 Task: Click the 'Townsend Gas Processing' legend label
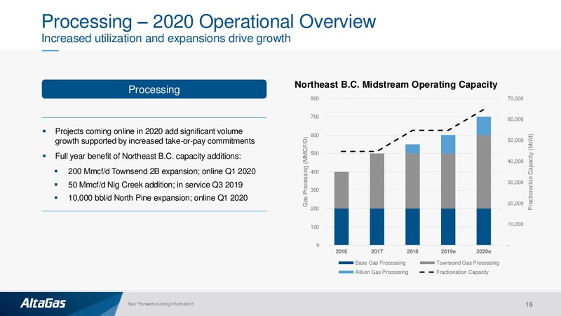(468, 263)
